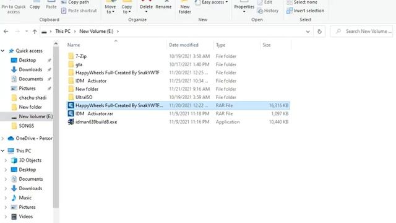This screenshot has width=396, height=223.
Task: Go up one folder level
Action: (x=35, y=32)
